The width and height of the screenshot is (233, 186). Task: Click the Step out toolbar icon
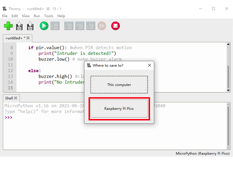[x=91, y=26]
